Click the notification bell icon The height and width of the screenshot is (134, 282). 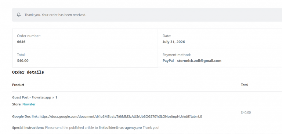tap(19, 15)
